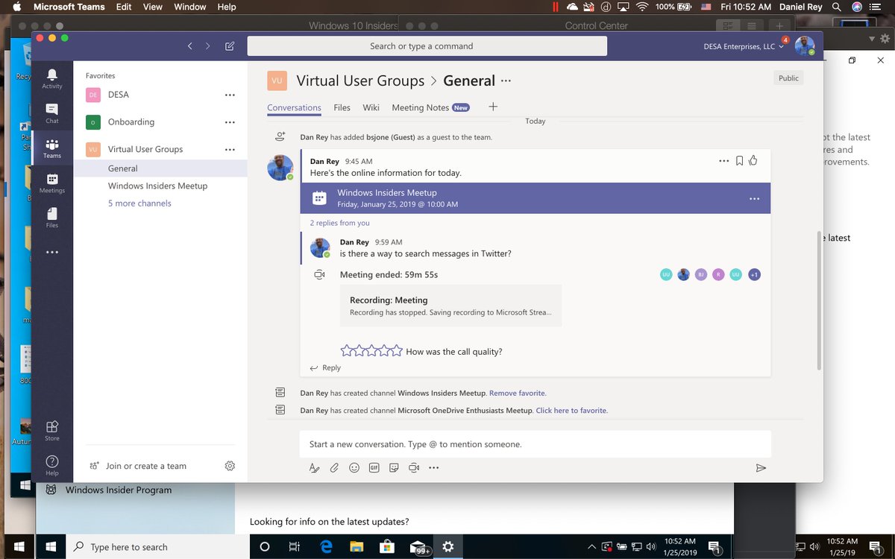895x559 pixels.
Task: Rate call quality with the third star
Action: 371,350
